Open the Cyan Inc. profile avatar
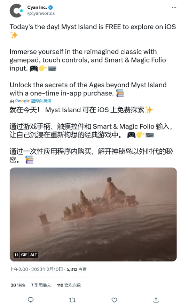The width and height of the screenshot is (189, 307). click(16, 10)
